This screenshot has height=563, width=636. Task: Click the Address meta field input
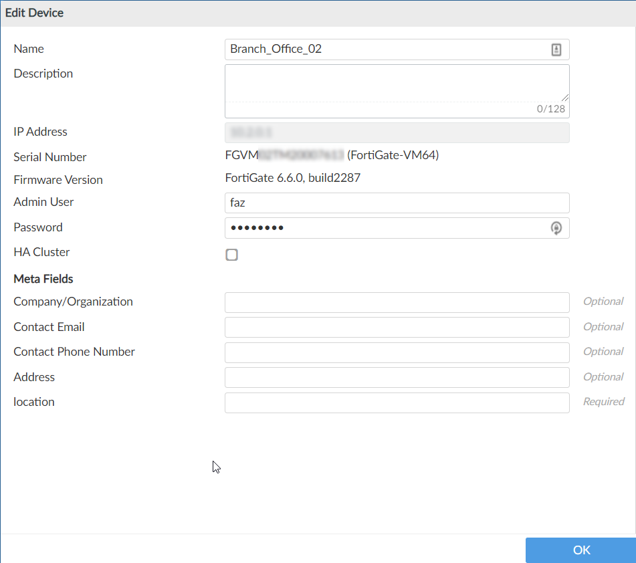coord(397,377)
